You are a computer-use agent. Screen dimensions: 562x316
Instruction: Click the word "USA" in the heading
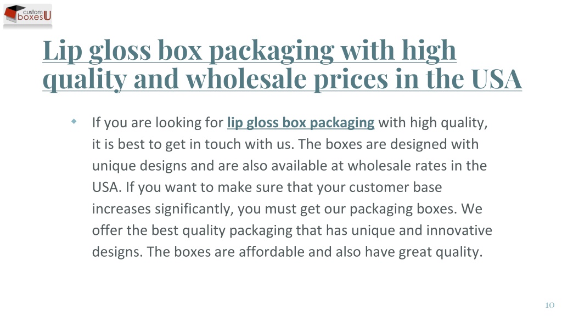click(x=496, y=79)
